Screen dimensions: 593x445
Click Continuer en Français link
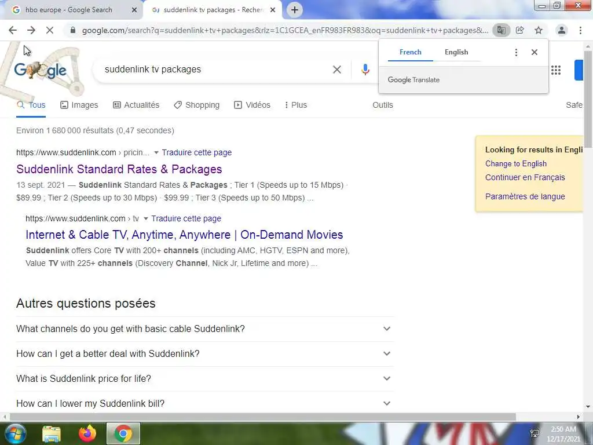(x=525, y=177)
